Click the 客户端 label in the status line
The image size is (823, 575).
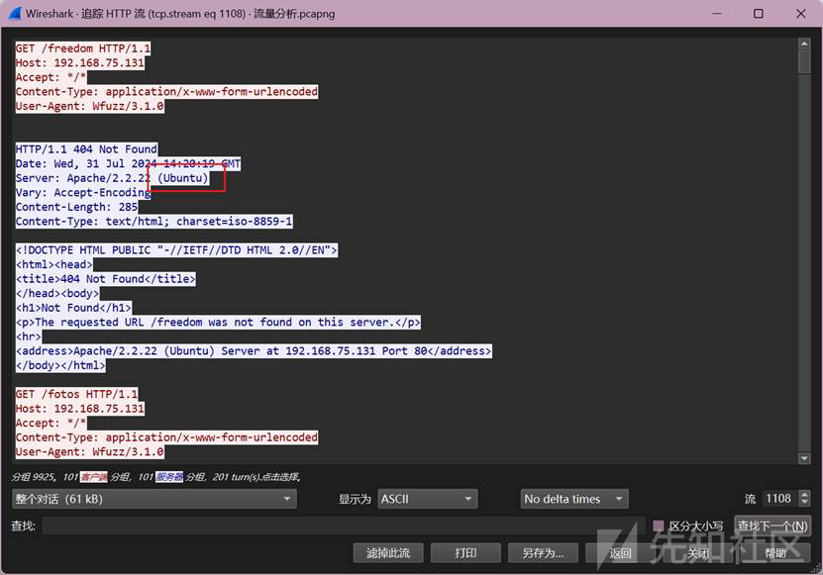click(93, 477)
